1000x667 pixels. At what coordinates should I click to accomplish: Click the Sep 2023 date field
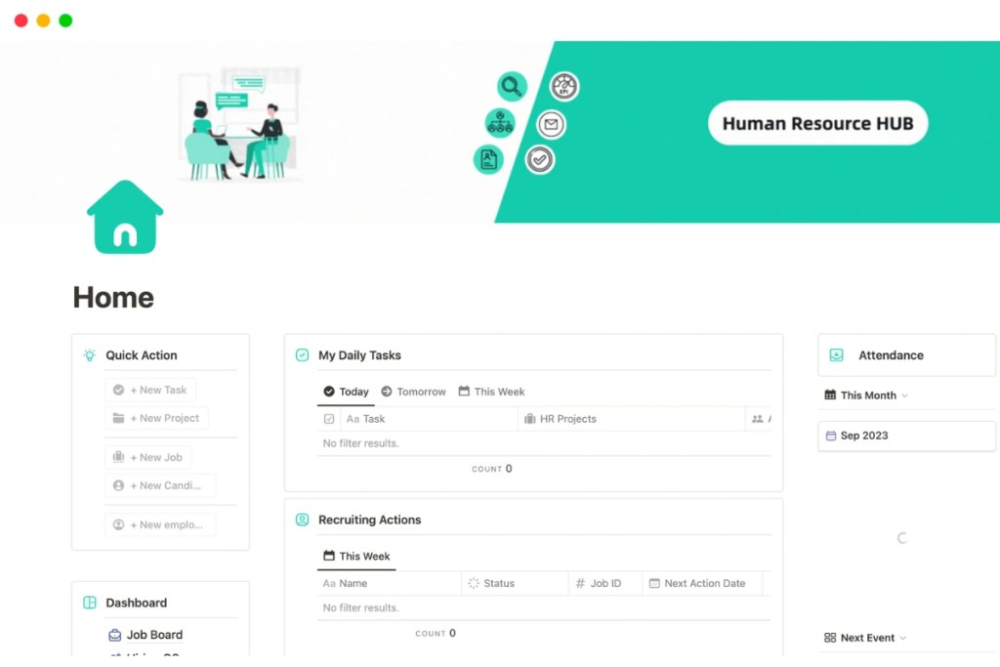click(906, 436)
